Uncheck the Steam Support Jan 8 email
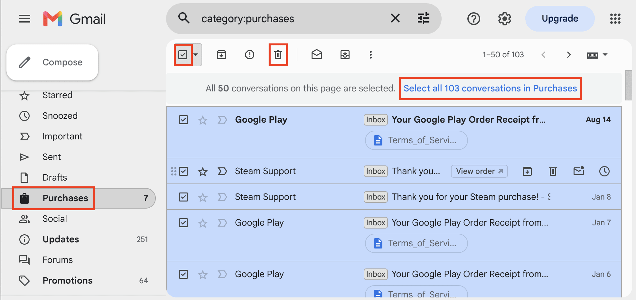Viewport: 636px width, 300px height. coord(183,197)
